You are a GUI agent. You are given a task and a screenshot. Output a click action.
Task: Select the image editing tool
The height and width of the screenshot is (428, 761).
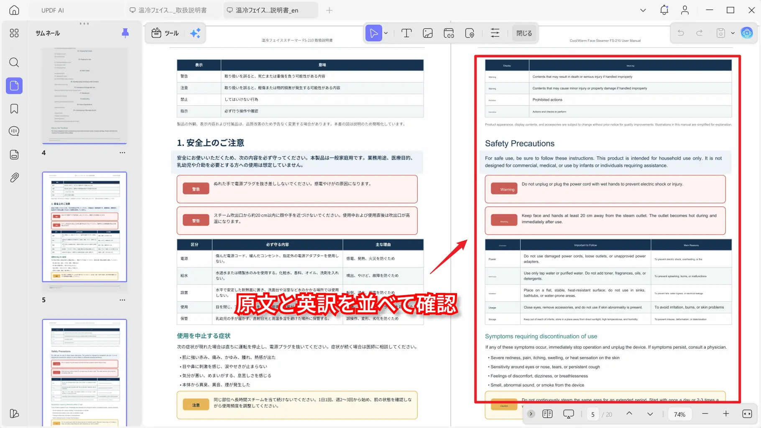coord(428,33)
